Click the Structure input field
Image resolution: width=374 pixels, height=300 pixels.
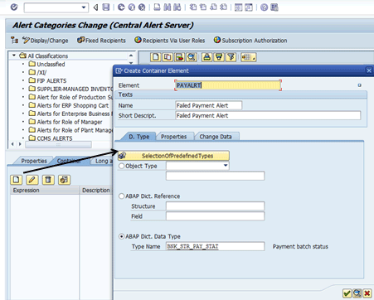[x=216, y=206]
